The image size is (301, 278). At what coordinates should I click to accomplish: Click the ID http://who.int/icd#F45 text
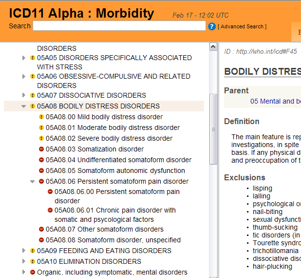click(261, 52)
